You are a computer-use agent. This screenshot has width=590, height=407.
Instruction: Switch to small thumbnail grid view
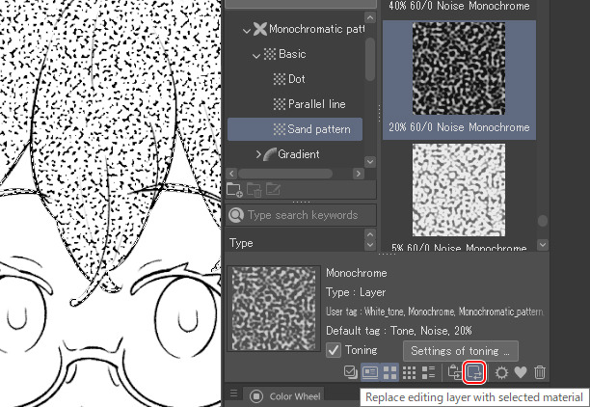coord(409,372)
